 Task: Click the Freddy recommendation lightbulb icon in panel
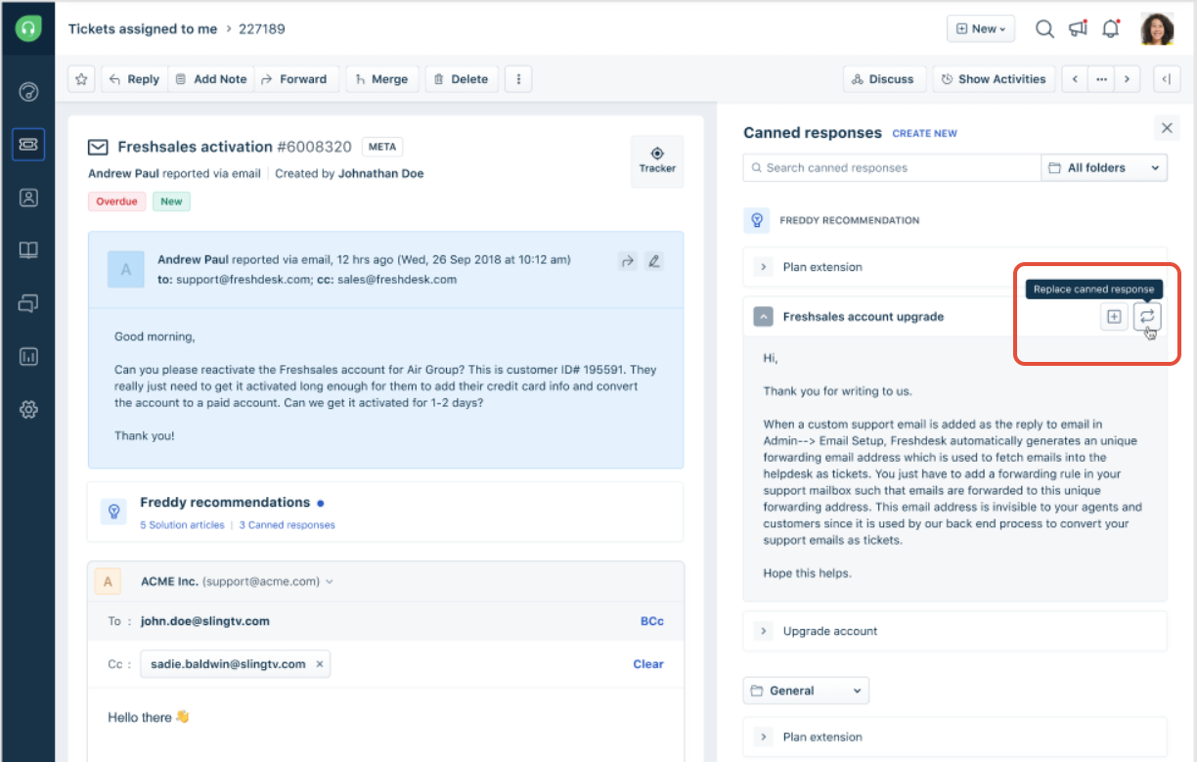coord(757,220)
